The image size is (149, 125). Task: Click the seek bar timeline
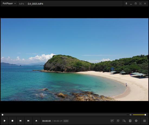click(x=64, y=115)
